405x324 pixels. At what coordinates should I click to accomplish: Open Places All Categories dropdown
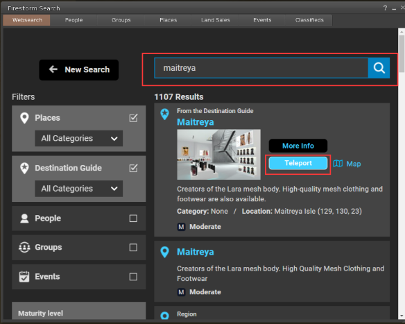coord(79,138)
